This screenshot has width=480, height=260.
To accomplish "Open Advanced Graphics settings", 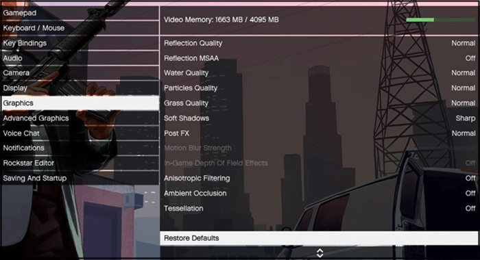I will coord(80,118).
